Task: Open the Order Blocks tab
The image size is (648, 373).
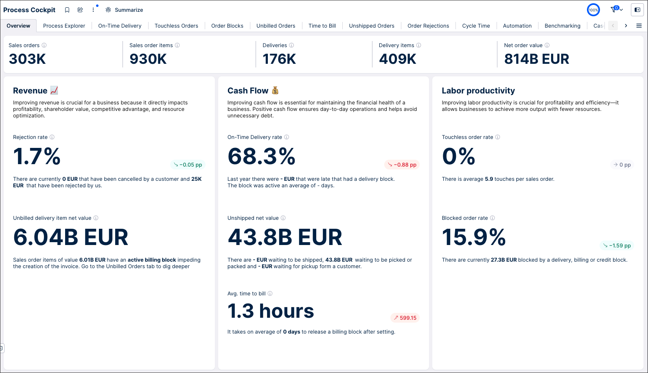Action: tap(227, 26)
